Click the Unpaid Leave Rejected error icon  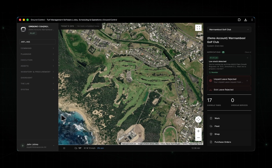(x=210, y=80)
